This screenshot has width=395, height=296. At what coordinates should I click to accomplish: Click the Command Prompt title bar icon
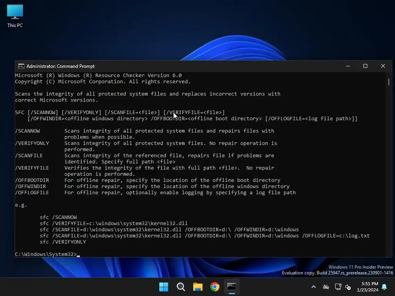(x=21, y=66)
